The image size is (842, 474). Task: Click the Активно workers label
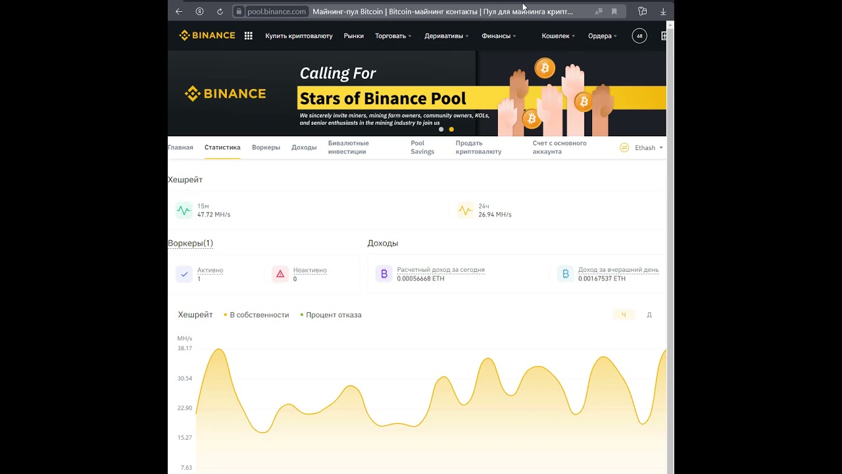click(x=210, y=270)
